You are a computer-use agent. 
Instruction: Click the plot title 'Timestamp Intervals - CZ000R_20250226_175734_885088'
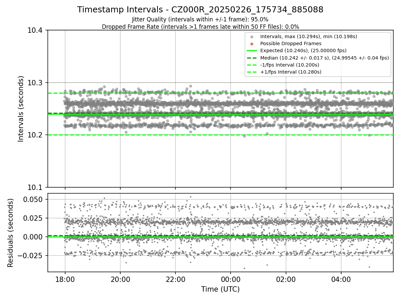[x=200, y=10]
